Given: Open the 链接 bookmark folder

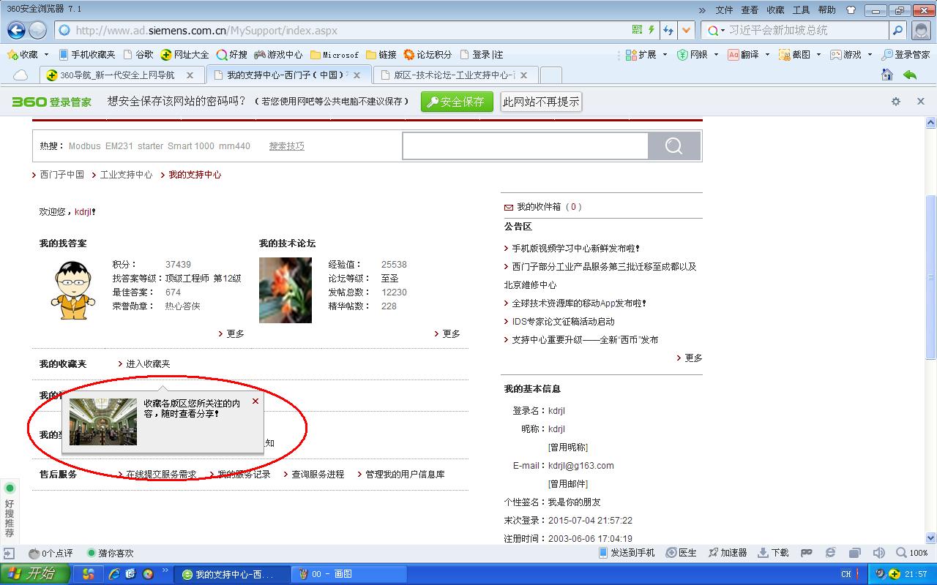Looking at the screenshot, I should (381, 55).
